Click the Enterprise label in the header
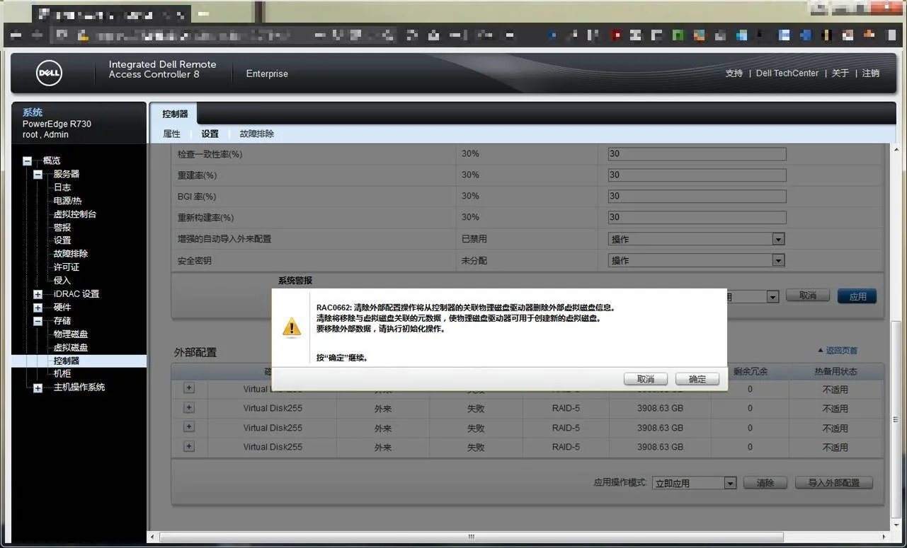The height and width of the screenshot is (548, 907). [x=267, y=74]
